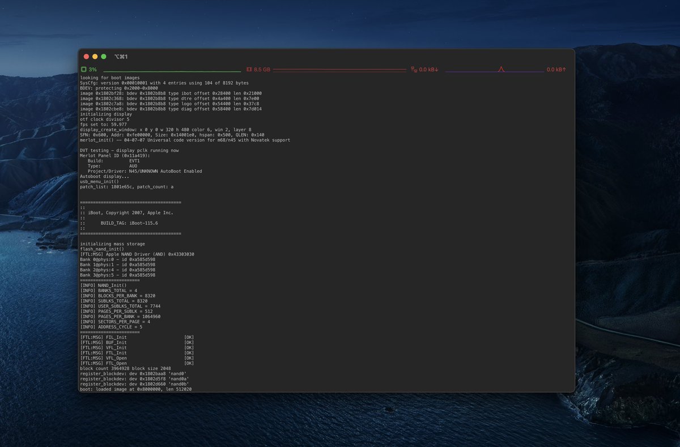Click the 'otf clock divisor 5' line
The image size is (680, 447).
(105, 119)
